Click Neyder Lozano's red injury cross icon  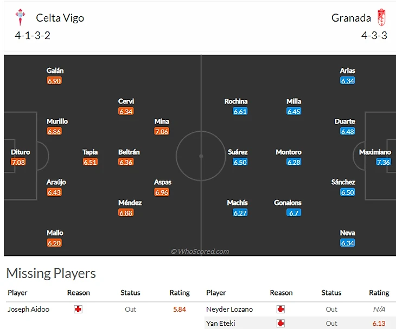[280, 309]
